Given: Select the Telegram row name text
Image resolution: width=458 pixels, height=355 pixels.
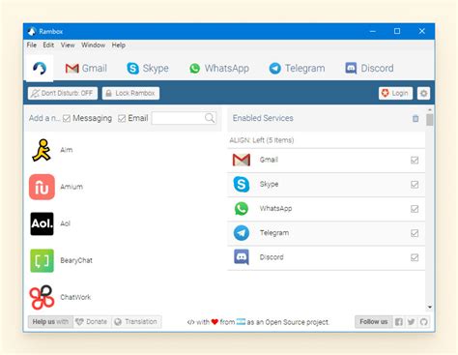Looking at the screenshot, I should click(x=274, y=233).
